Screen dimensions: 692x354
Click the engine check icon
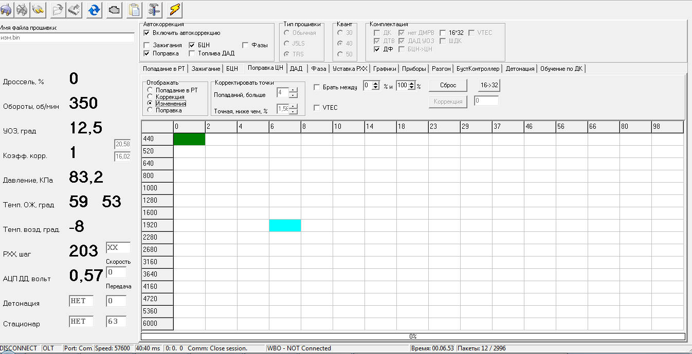tap(115, 9)
